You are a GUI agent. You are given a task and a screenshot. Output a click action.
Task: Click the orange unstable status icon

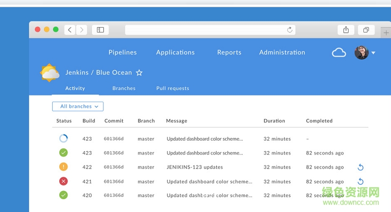[x=63, y=167]
